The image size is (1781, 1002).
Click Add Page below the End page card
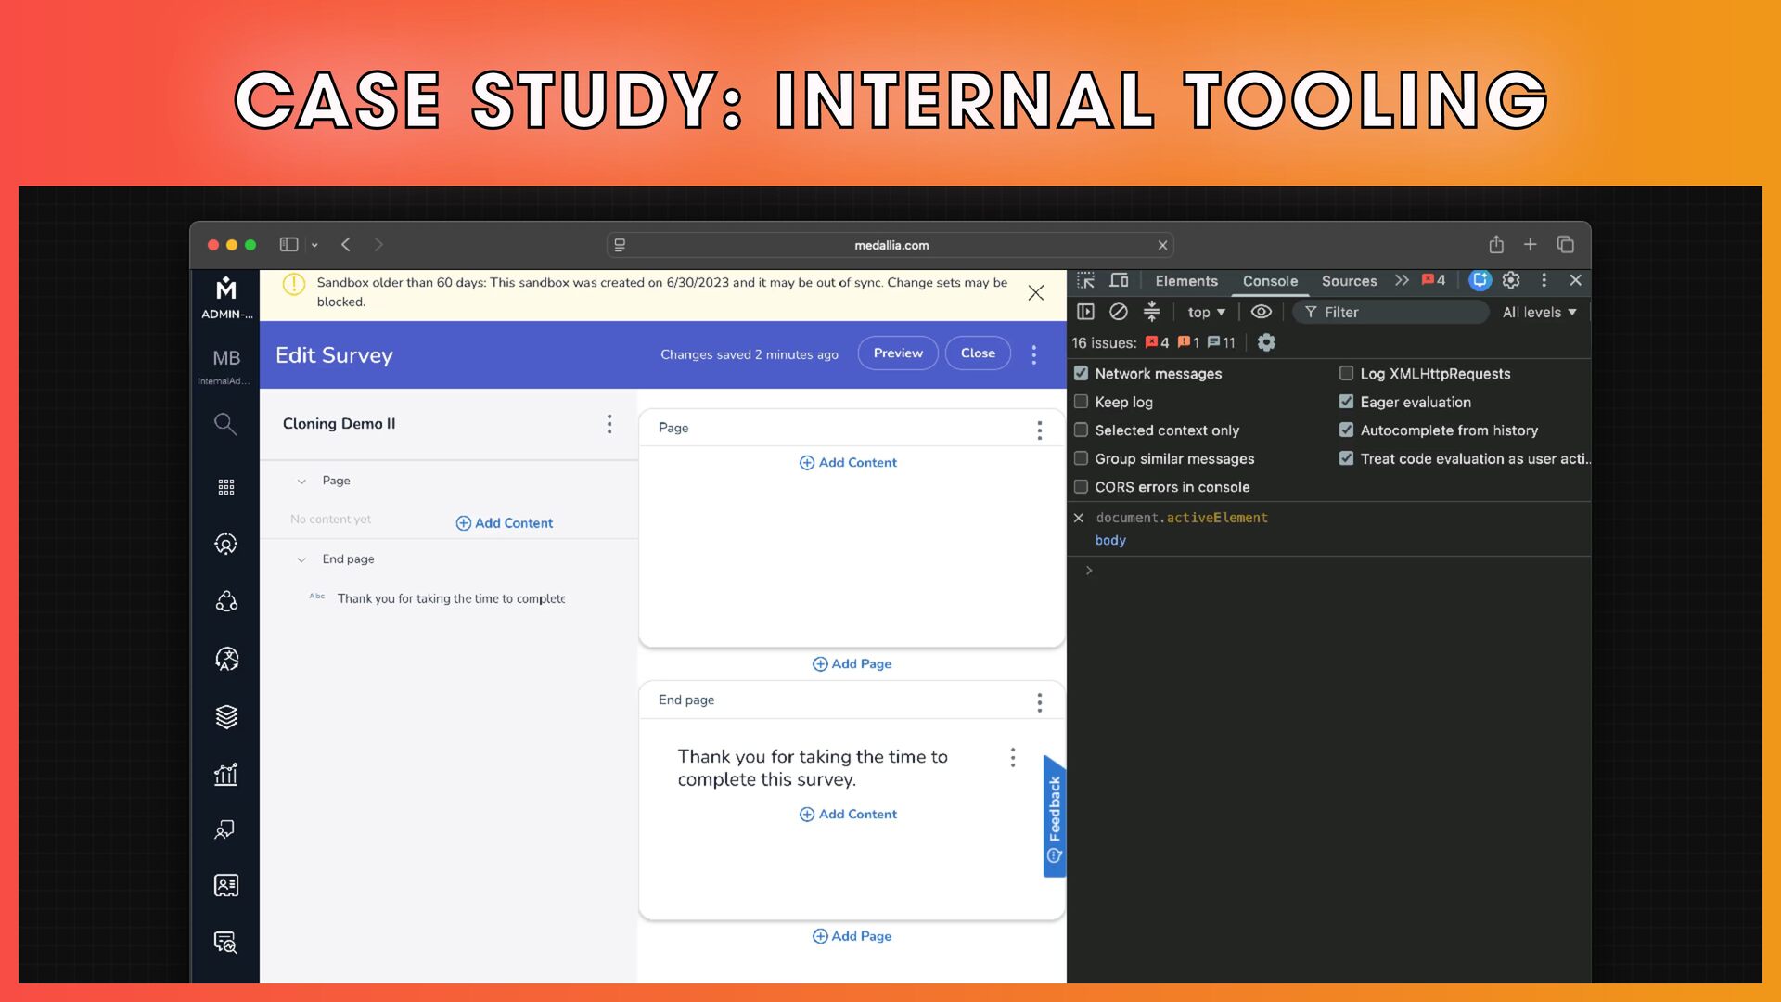pos(852,936)
